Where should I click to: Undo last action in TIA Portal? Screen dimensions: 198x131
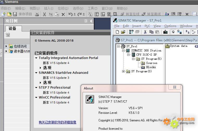70,14
